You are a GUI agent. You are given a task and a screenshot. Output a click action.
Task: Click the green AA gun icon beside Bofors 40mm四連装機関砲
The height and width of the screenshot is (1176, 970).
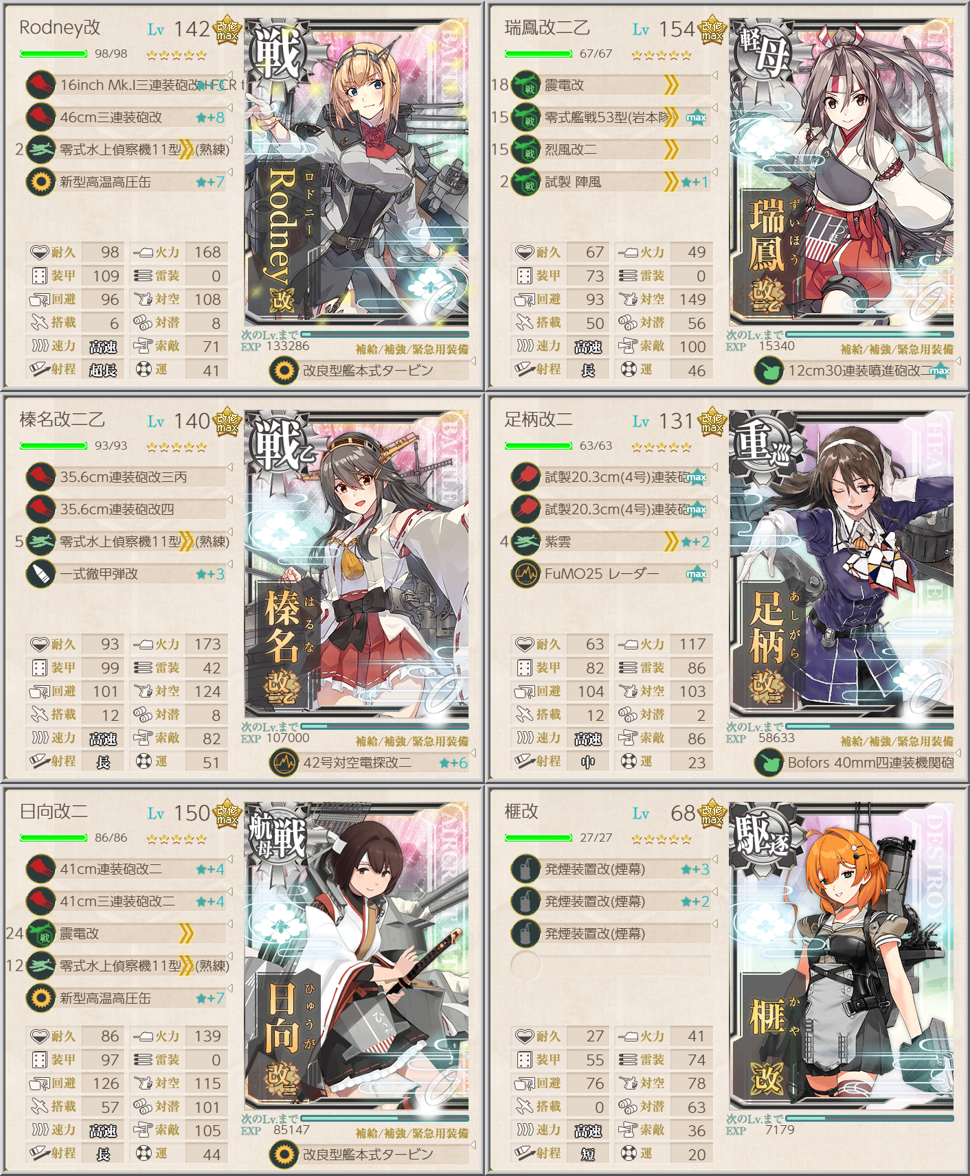pos(769,762)
